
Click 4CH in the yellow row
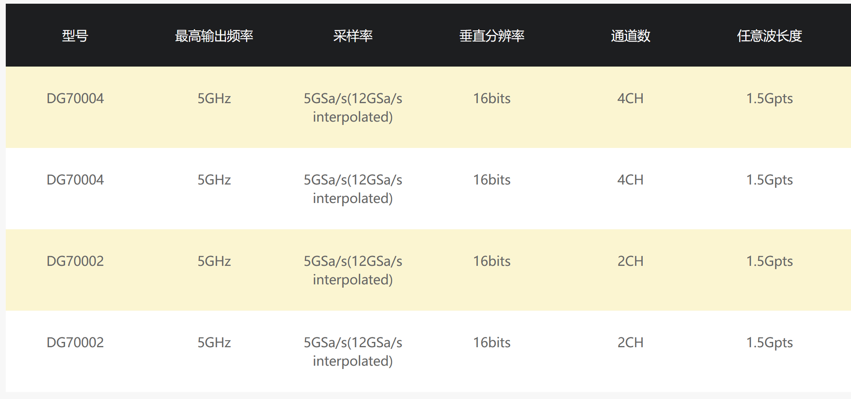coord(630,99)
